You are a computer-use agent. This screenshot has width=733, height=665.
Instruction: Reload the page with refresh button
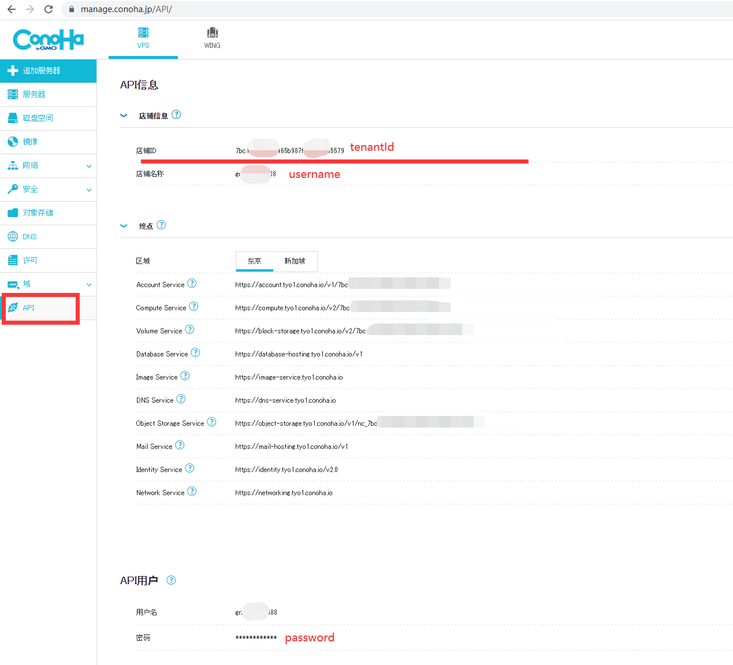click(x=49, y=9)
